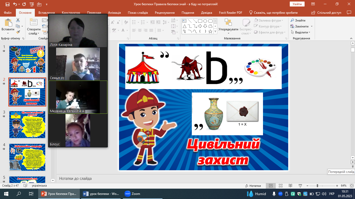Select the five-point star shape
The width and height of the screenshot is (355, 199).
click(x=211, y=31)
